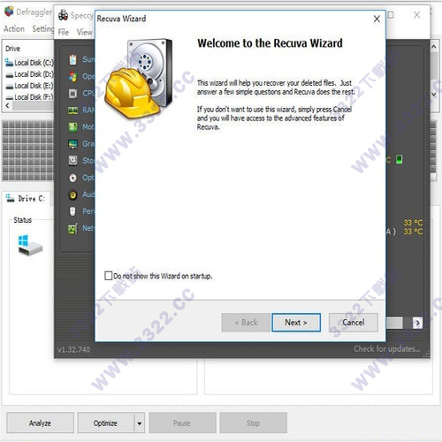Click the Peripherals icon in Speccy sidebar
442x442 pixels.
pyautogui.click(x=72, y=211)
